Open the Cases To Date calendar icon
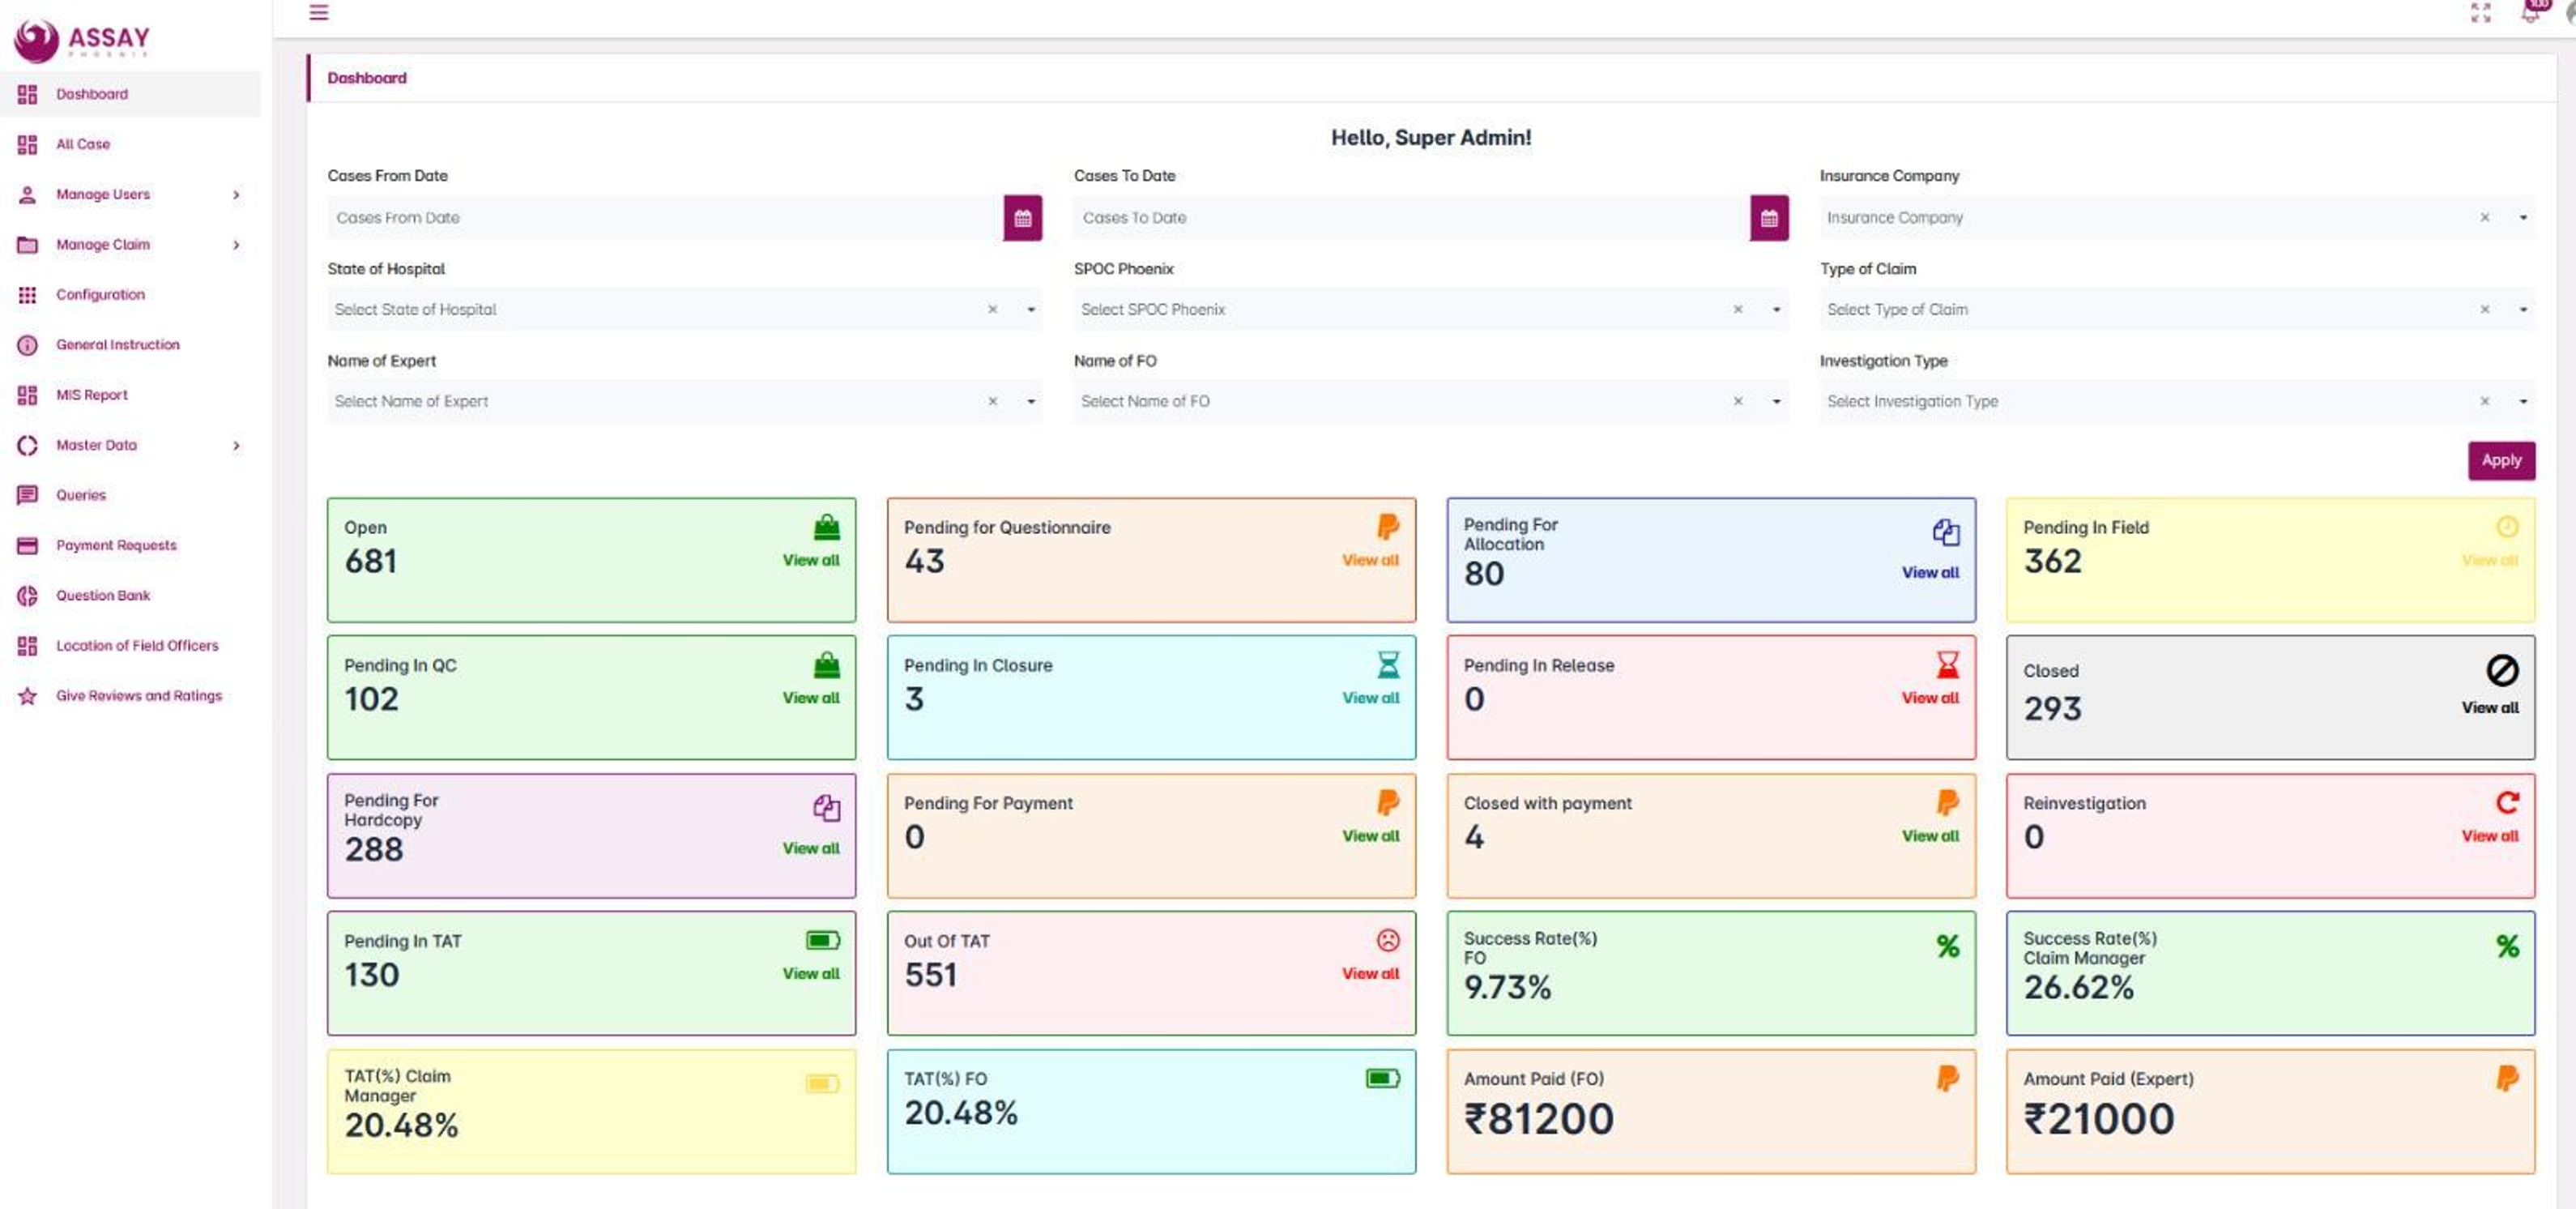 tap(1768, 218)
